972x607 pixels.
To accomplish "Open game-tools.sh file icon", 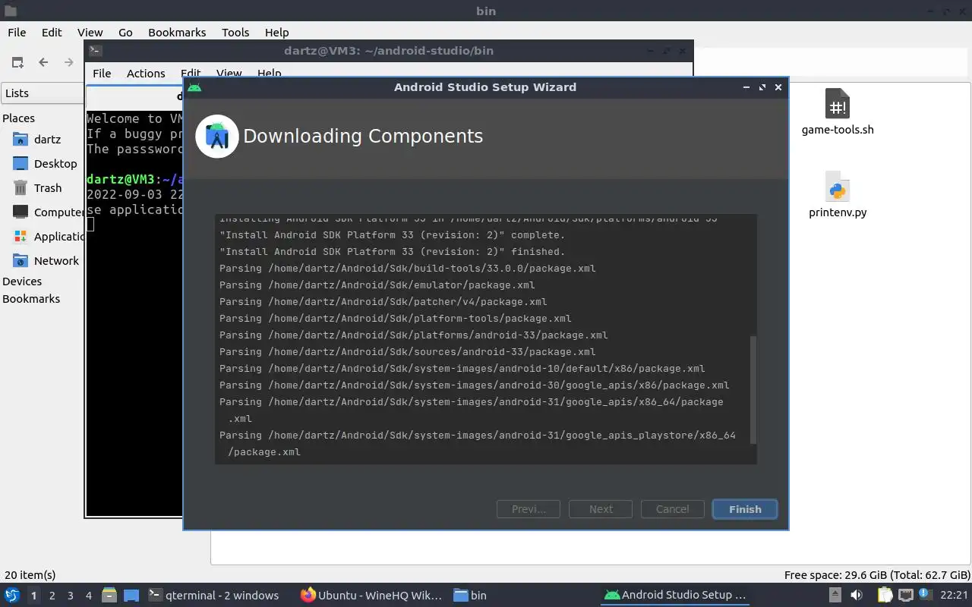I will pyautogui.click(x=837, y=104).
